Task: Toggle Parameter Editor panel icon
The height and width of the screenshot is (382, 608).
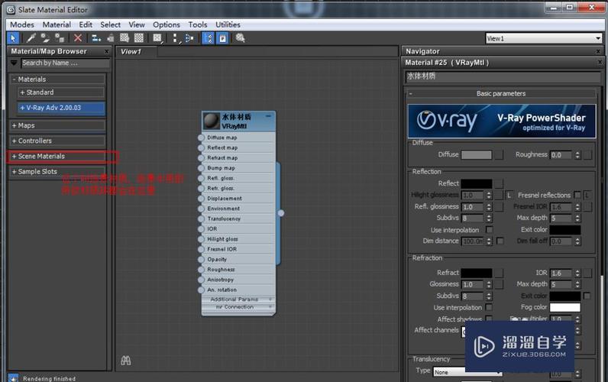Action: [x=222, y=38]
